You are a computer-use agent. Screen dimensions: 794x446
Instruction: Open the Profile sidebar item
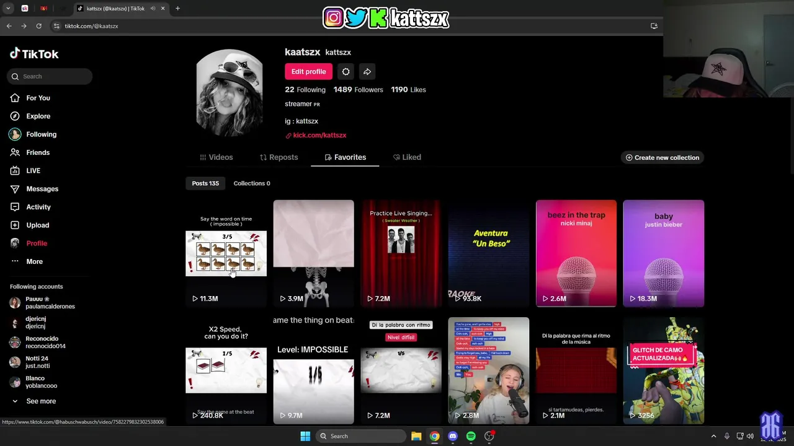(x=37, y=243)
